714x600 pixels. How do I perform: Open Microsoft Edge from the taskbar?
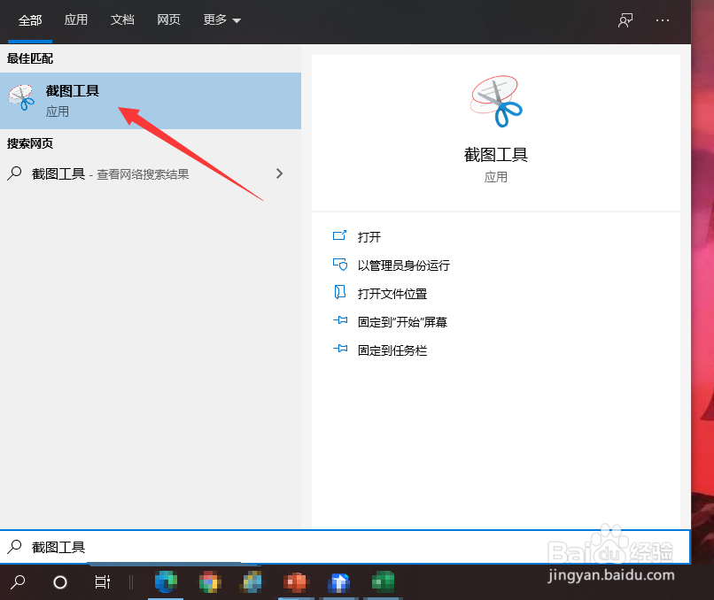[165, 582]
